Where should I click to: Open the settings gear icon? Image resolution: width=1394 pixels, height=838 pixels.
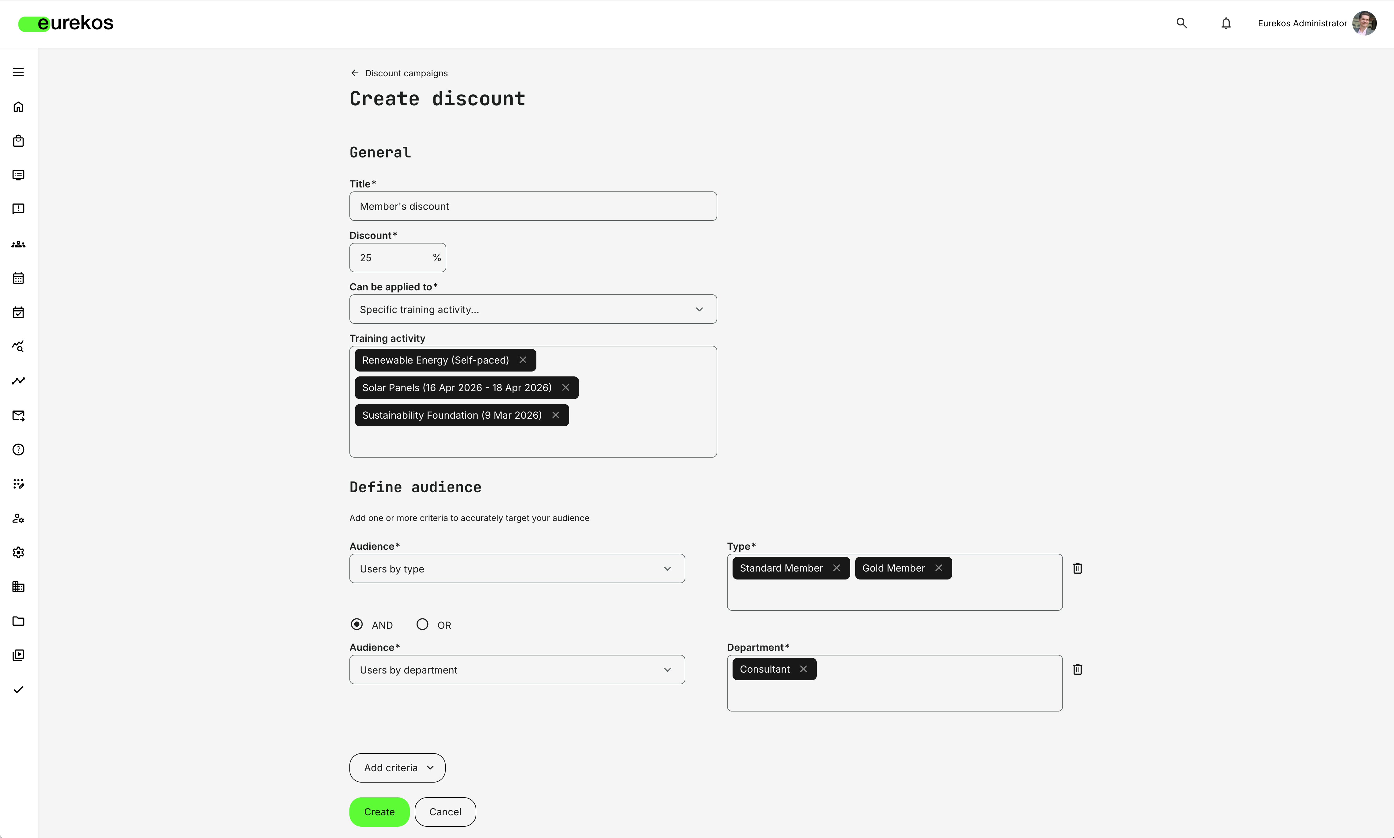click(x=18, y=552)
